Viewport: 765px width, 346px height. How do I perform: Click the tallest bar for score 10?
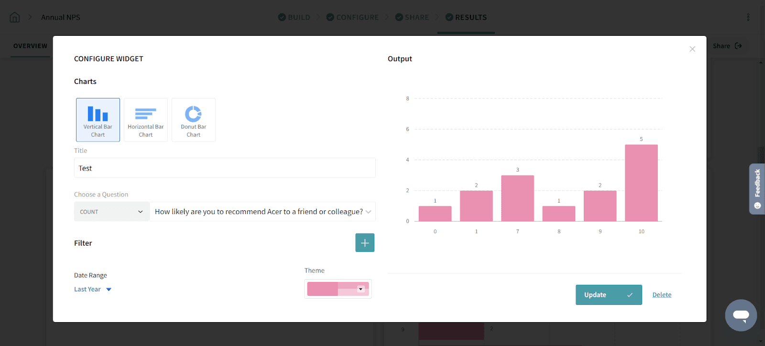coord(641,183)
